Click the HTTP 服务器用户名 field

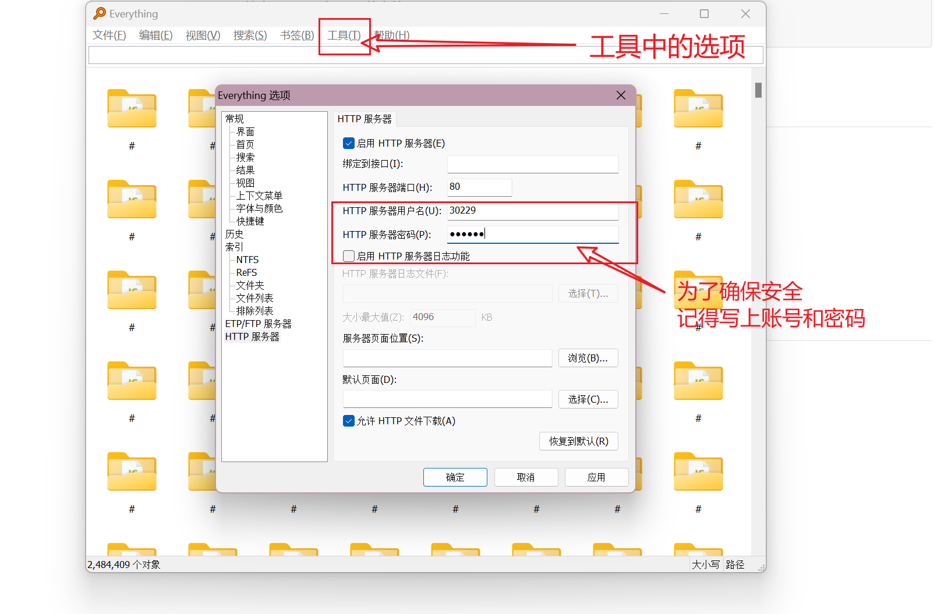point(533,211)
